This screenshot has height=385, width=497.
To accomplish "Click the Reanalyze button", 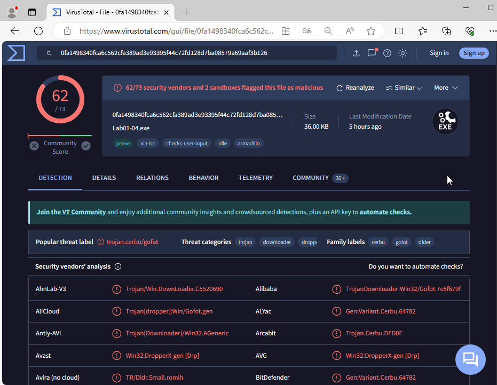I will click(x=355, y=88).
